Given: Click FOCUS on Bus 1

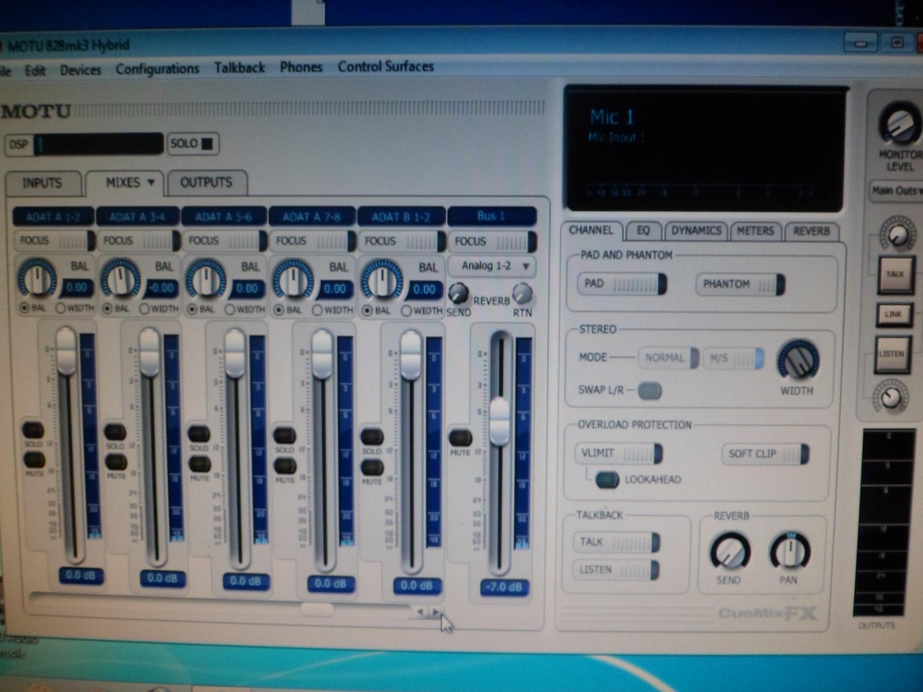Looking at the screenshot, I should click(x=492, y=242).
